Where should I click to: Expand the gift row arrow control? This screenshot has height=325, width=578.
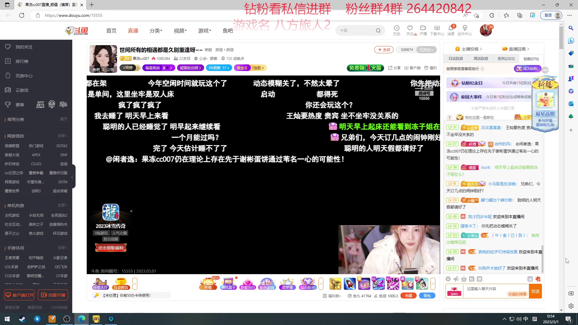coord(433,283)
